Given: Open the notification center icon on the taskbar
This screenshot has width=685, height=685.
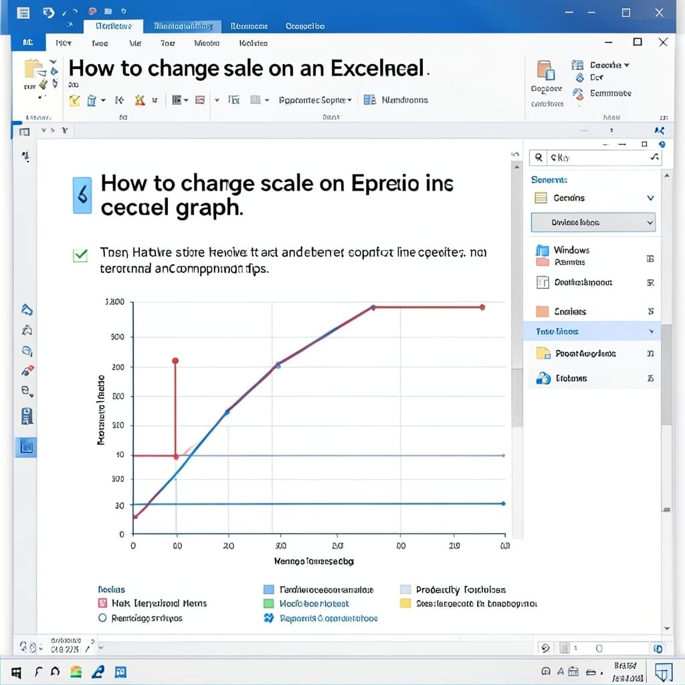Looking at the screenshot, I should 664,672.
